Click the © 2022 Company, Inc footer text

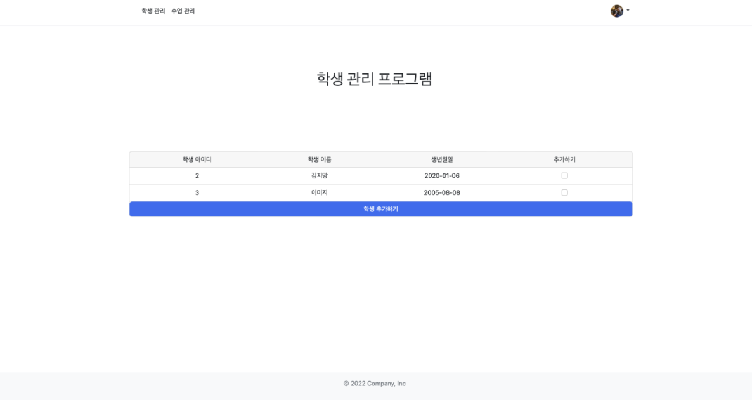(375, 384)
